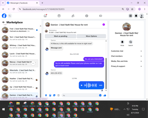Open conversation information purple info icon

[104, 24]
